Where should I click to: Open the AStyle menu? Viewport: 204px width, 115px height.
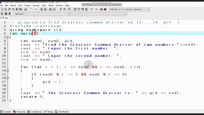coord(51,5)
